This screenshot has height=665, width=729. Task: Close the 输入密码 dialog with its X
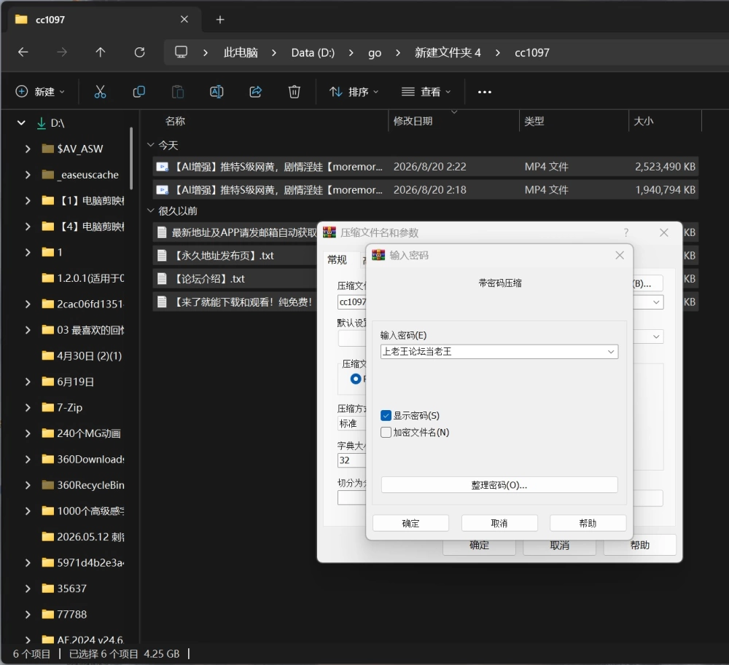tap(619, 255)
